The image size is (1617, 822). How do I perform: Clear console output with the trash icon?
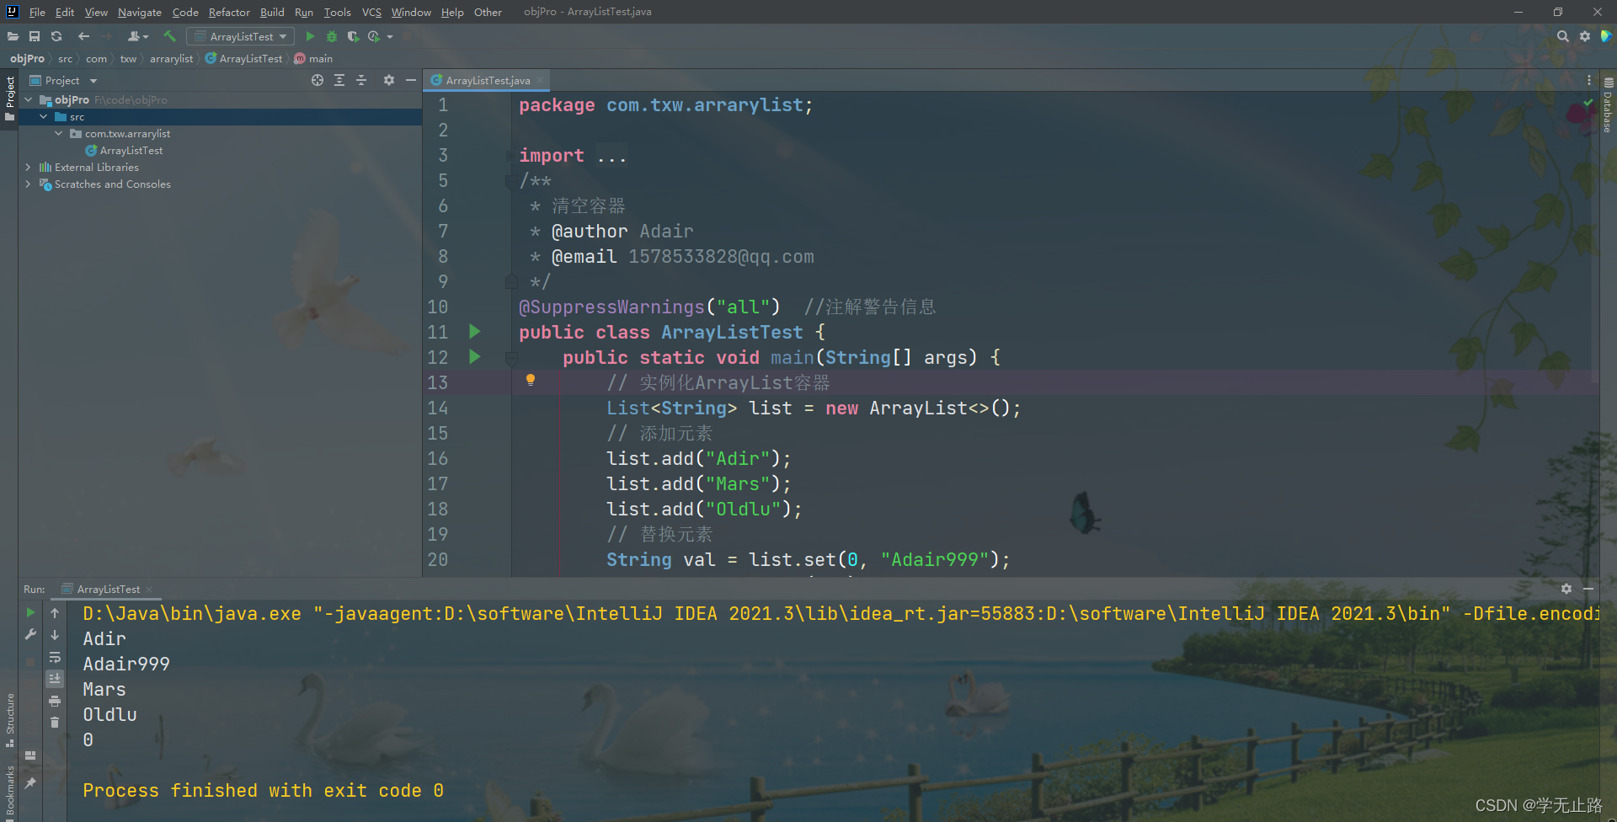pyautogui.click(x=55, y=723)
